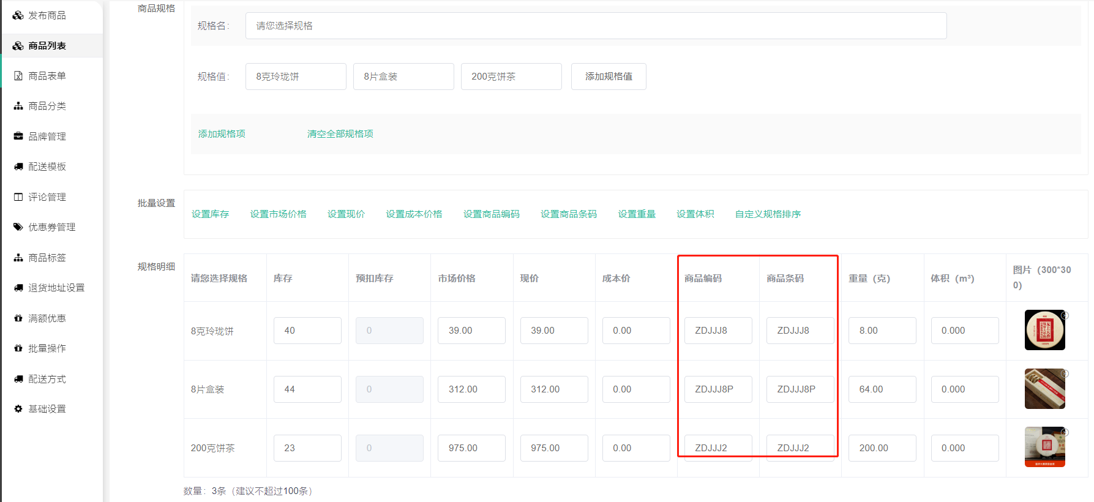This screenshot has height=502, width=1094.
Task: Click the 满额优惠 gift icon
Action: (18, 318)
